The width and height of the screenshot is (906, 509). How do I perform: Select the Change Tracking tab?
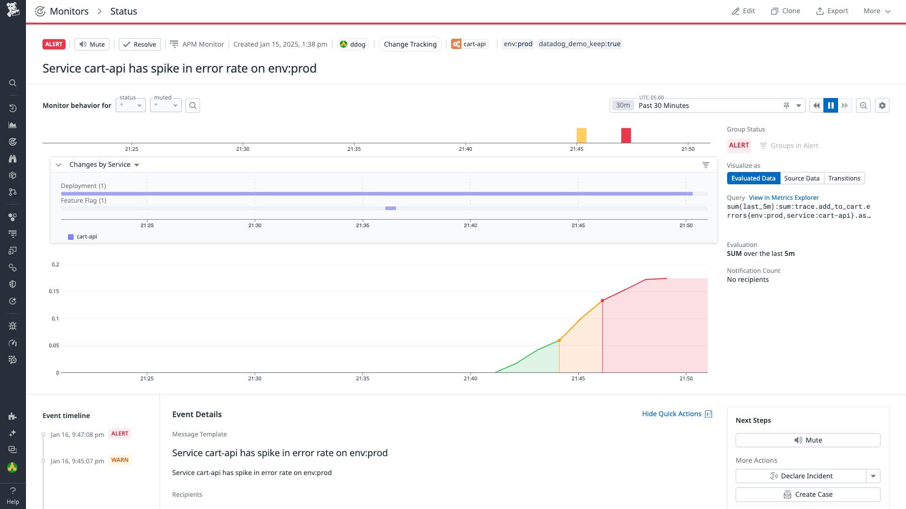coord(410,44)
